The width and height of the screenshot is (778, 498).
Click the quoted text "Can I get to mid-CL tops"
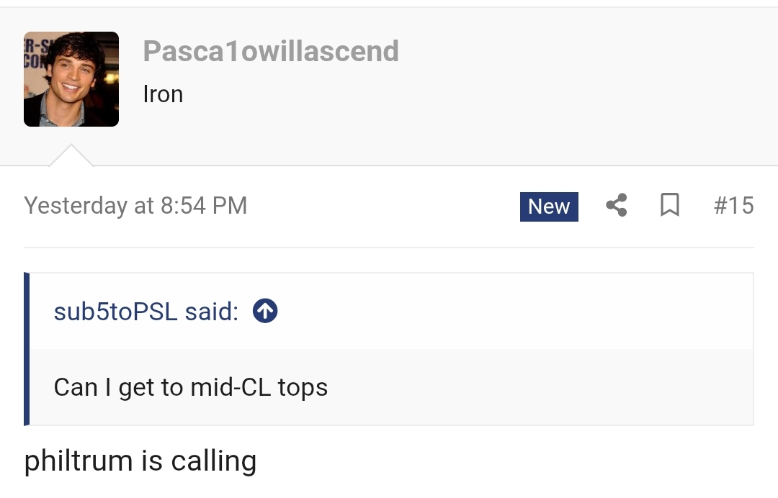point(191,388)
